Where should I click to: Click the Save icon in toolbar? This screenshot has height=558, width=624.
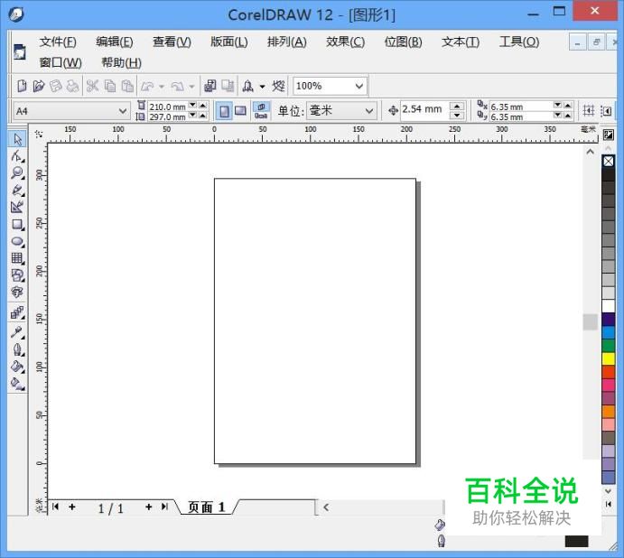coord(56,86)
